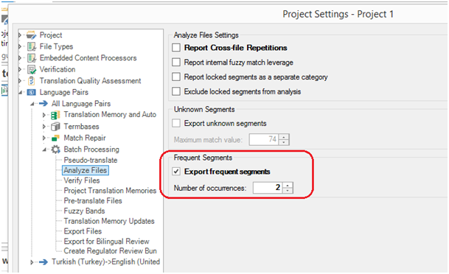Expand Translation Quality Assessment node
Image resolution: width=449 pixels, height=274 pixels.
[x=20, y=81]
